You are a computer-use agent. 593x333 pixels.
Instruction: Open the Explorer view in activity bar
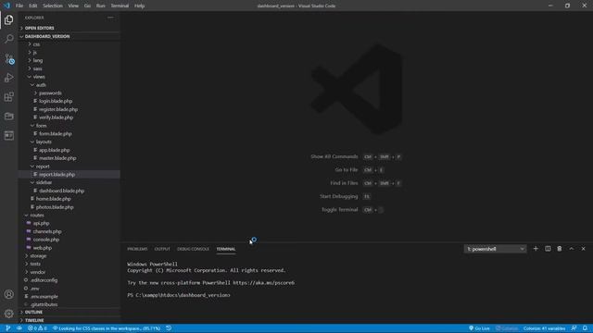(8, 20)
